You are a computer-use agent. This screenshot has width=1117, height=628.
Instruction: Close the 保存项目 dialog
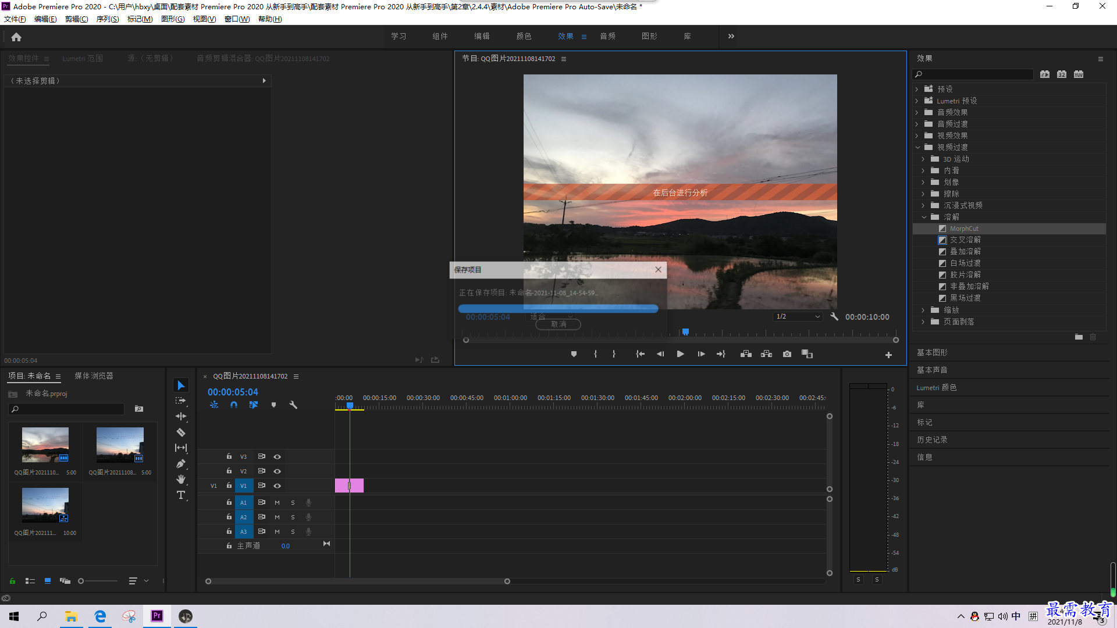click(658, 269)
